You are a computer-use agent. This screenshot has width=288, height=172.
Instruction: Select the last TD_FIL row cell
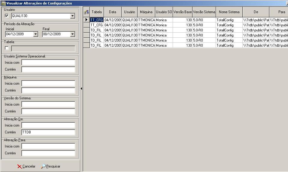tap(97, 45)
